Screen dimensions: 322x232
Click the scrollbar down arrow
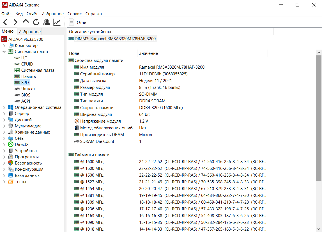319,229
